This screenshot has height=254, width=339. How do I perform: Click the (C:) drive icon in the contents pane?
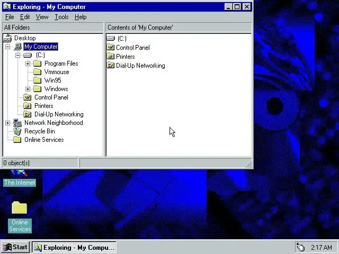(111, 39)
